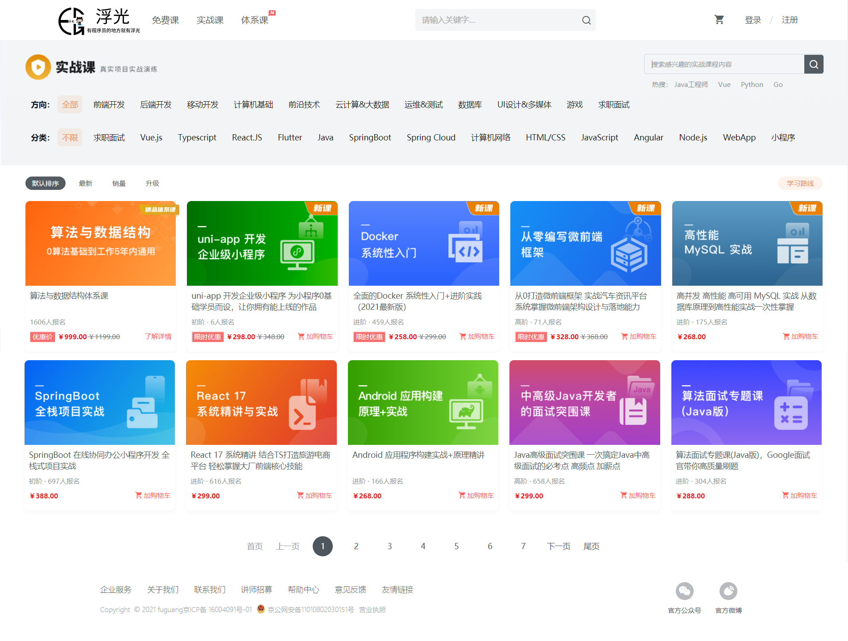Click the 浮光 site logo
The width and height of the screenshot is (848, 641).
99,21
